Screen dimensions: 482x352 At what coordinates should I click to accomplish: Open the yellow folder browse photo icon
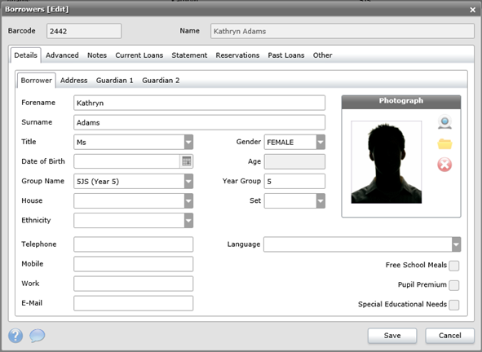tap(444, 143)
